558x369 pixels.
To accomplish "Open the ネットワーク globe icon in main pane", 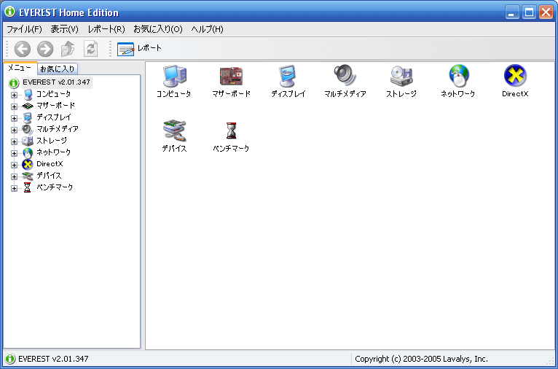I will (459, 76).
